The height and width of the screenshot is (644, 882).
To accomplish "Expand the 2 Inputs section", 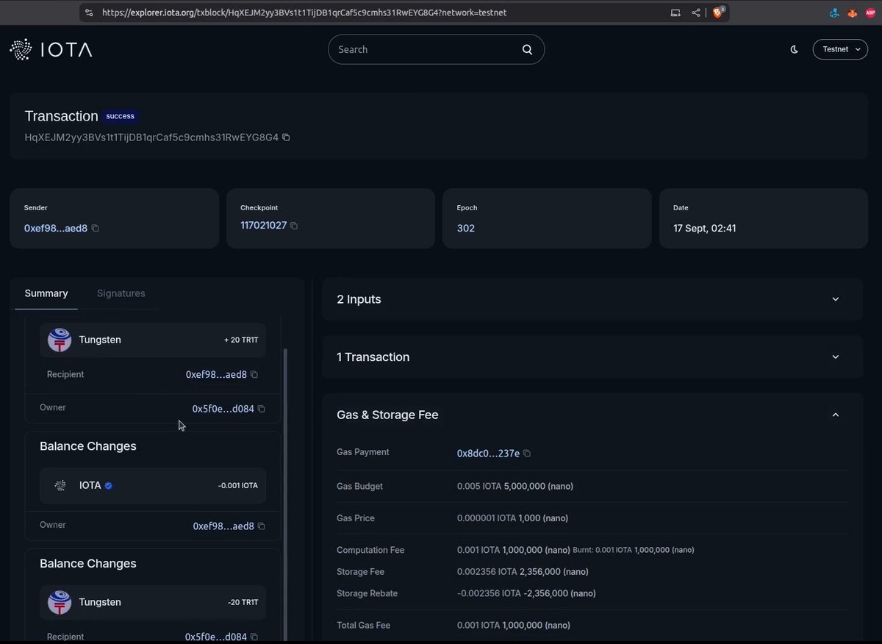I will tap(592, 299).
